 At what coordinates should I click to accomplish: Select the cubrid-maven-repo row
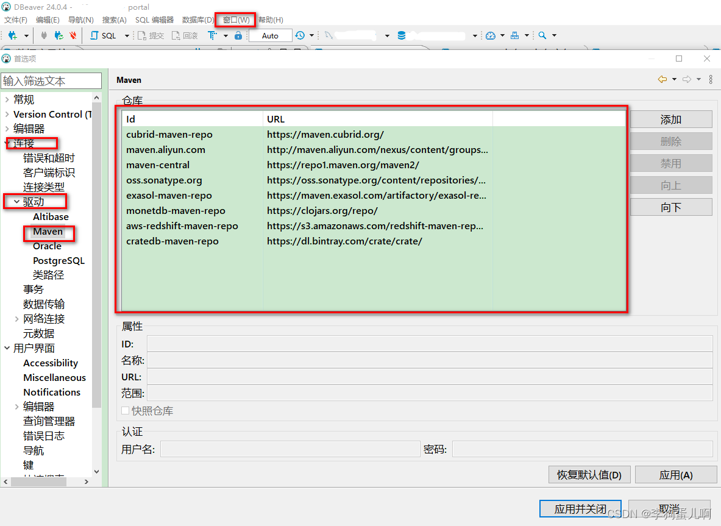[374, 134]
